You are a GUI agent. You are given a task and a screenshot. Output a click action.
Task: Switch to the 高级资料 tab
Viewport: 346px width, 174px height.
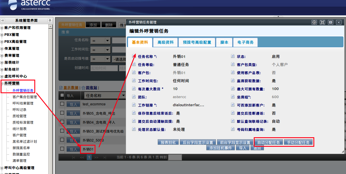165,42
